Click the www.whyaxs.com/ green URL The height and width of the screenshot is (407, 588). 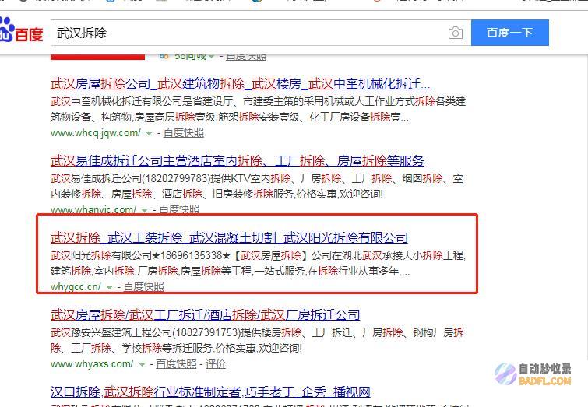(x=92, y=363)
